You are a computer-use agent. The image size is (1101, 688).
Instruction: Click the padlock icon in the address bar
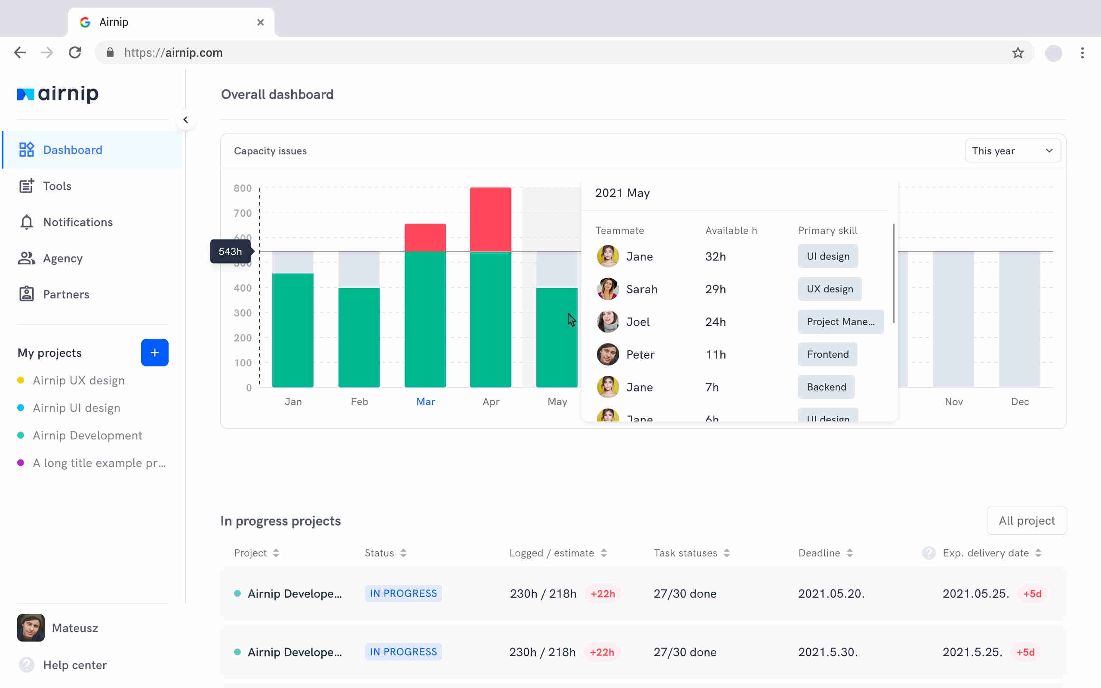pyautogui.click(x=110, y=53)
